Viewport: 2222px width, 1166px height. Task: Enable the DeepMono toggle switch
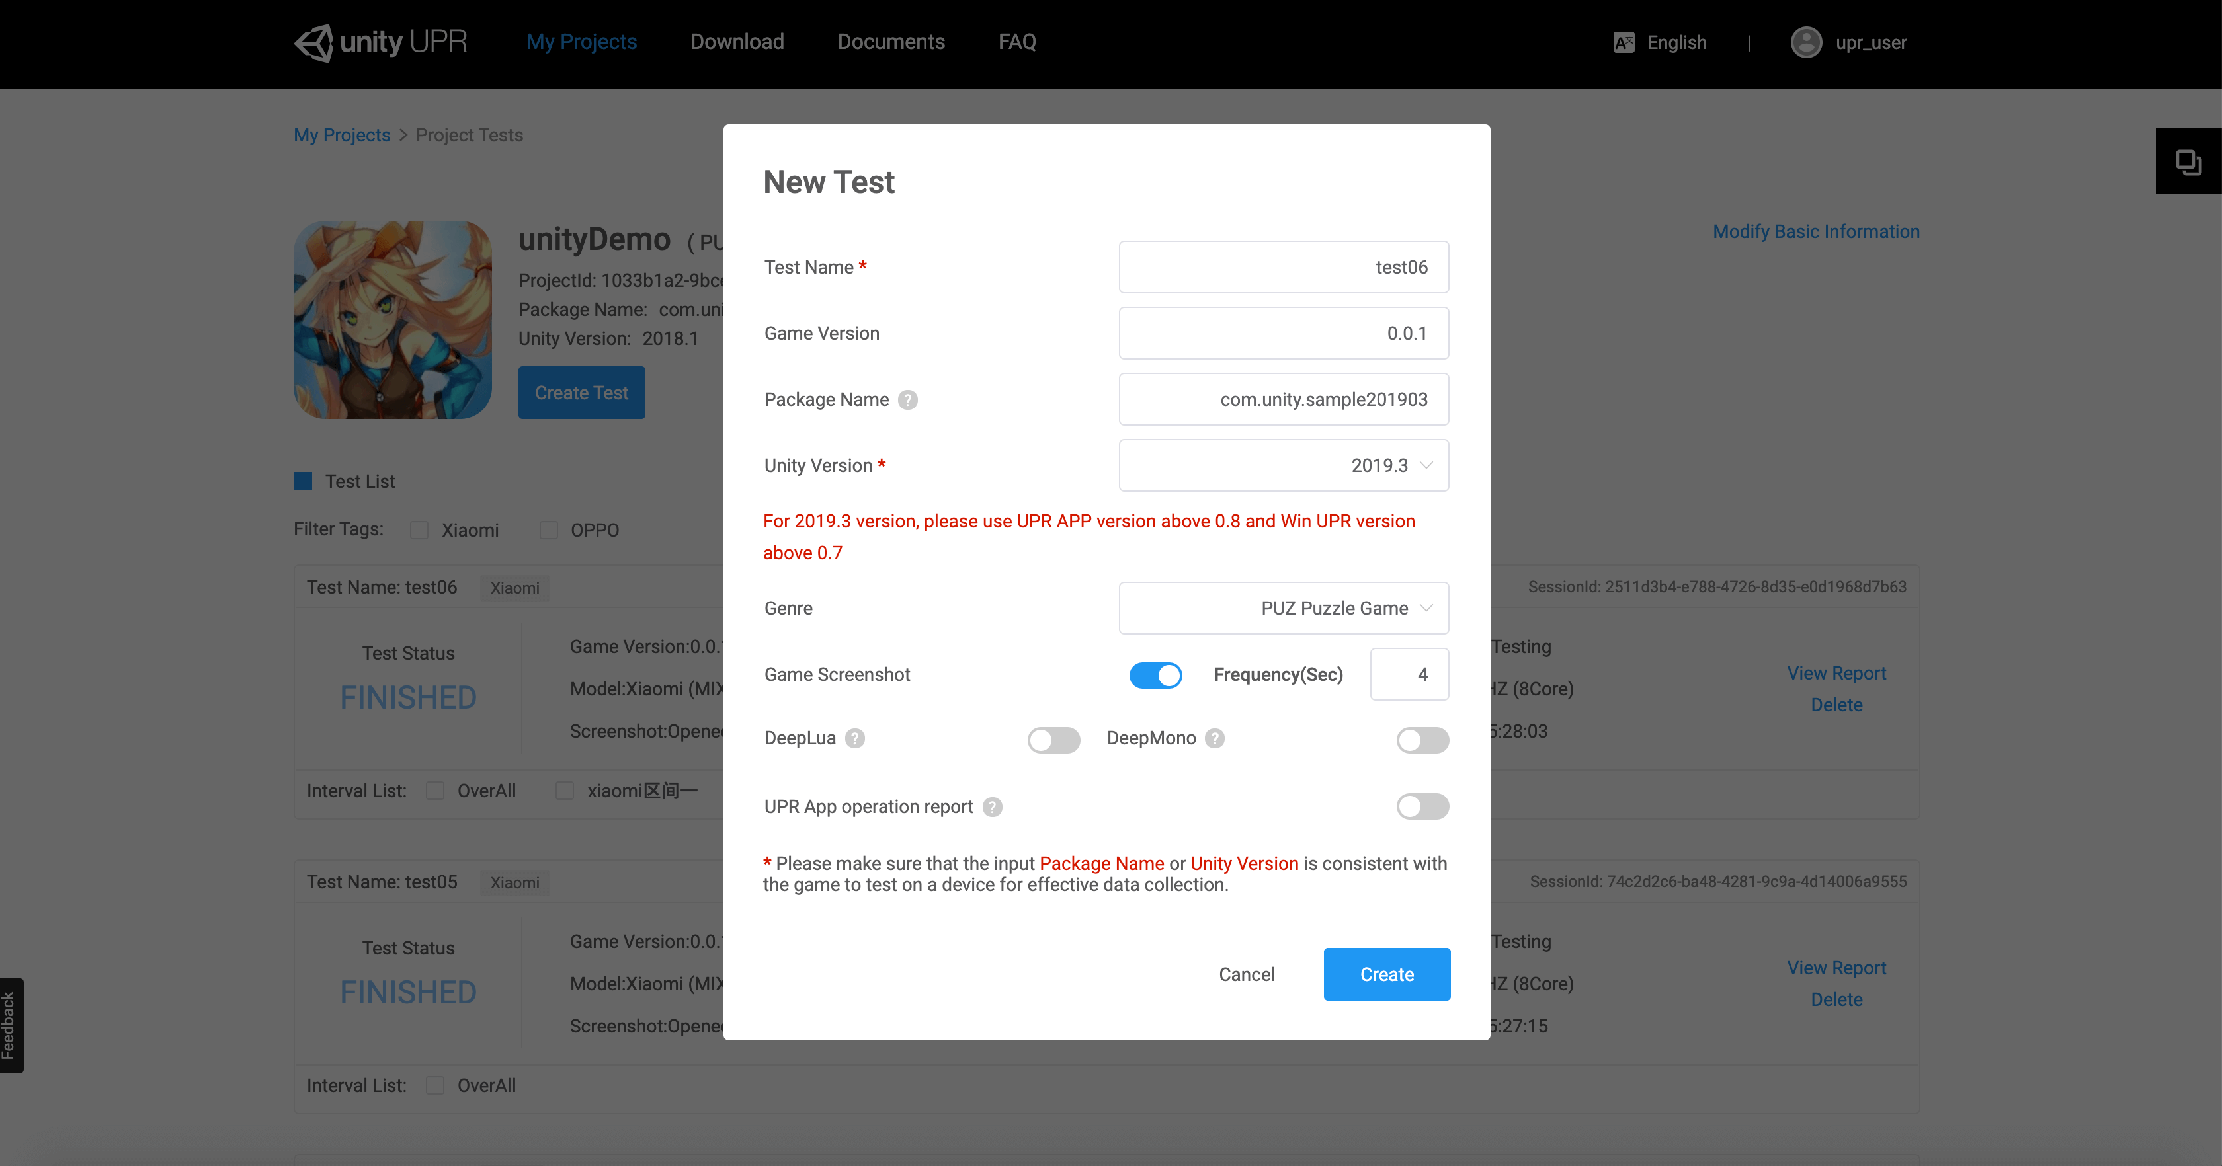click(1422, 740)
